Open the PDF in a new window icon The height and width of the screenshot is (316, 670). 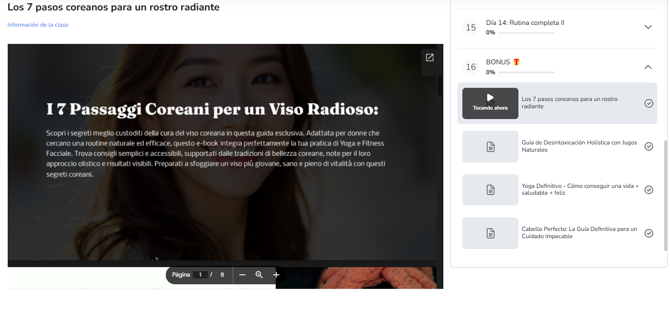[x=429, y=57]
